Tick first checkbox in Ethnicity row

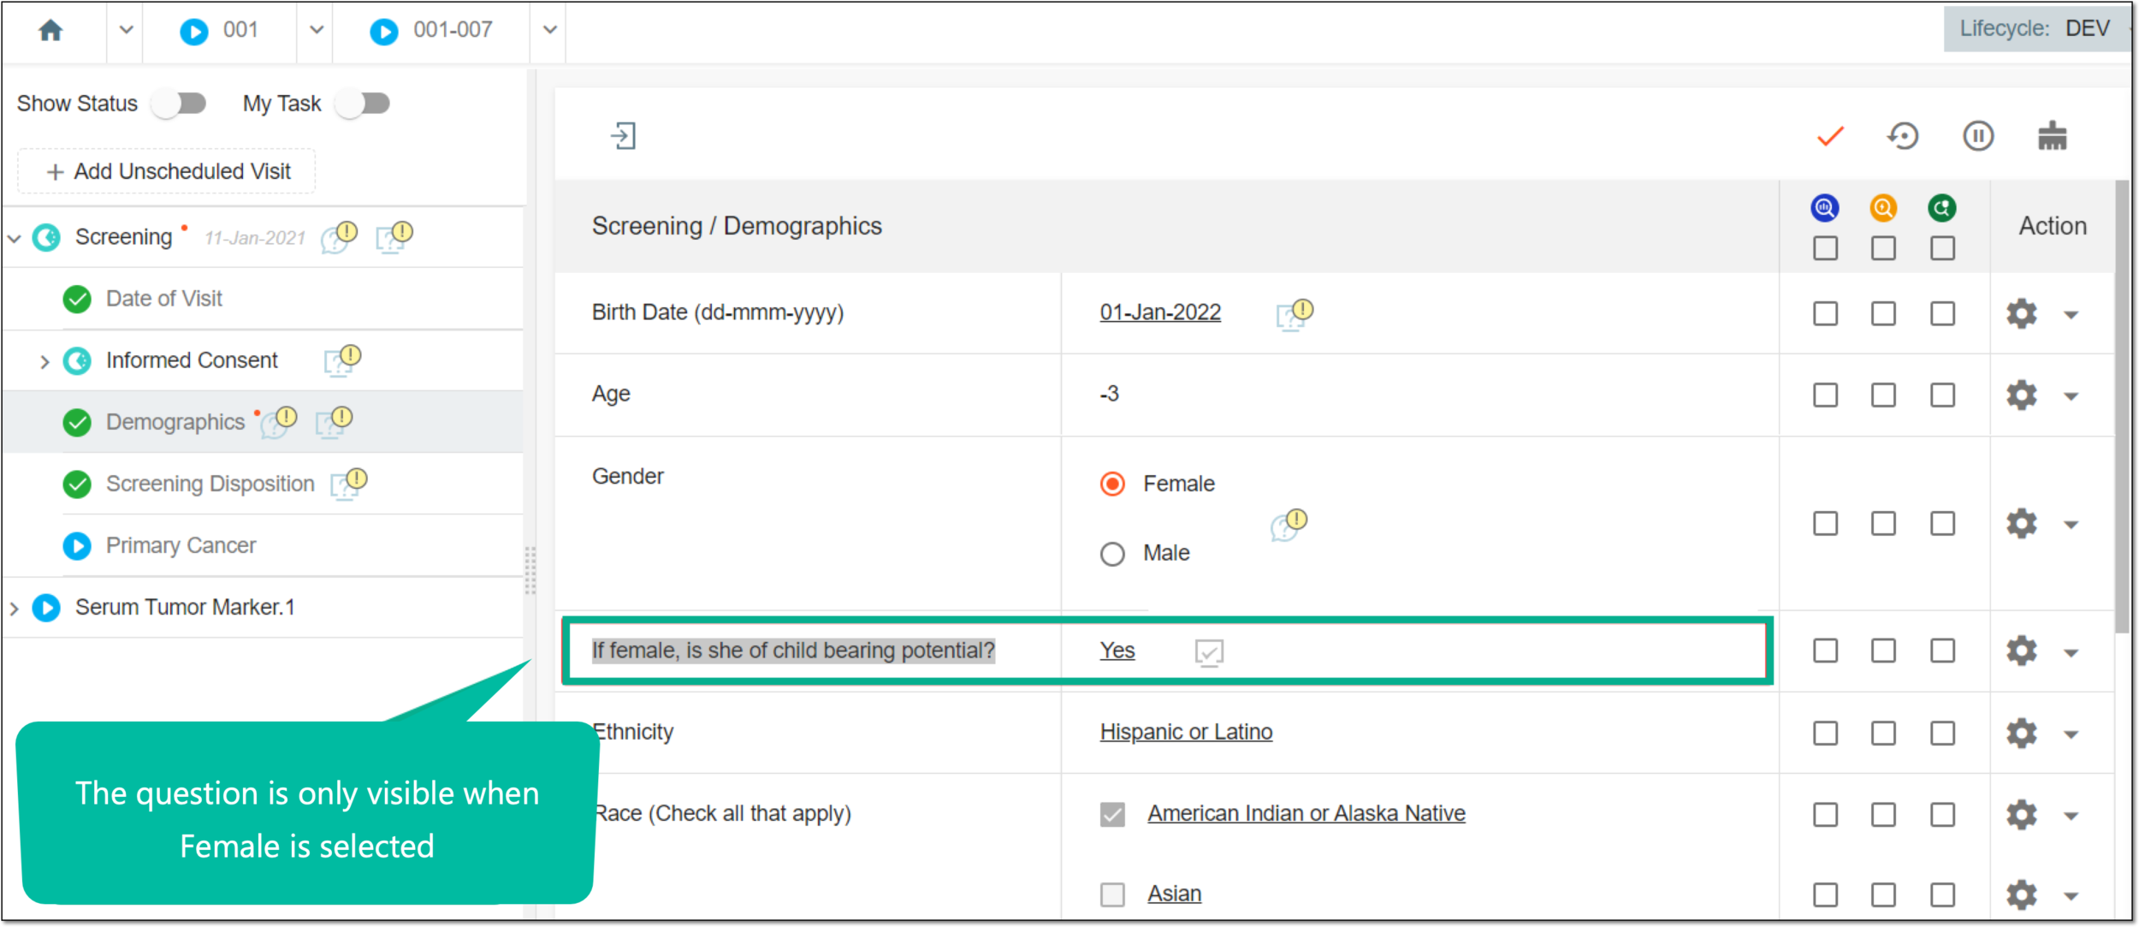pyautogui.click(x=1824, y=733)
